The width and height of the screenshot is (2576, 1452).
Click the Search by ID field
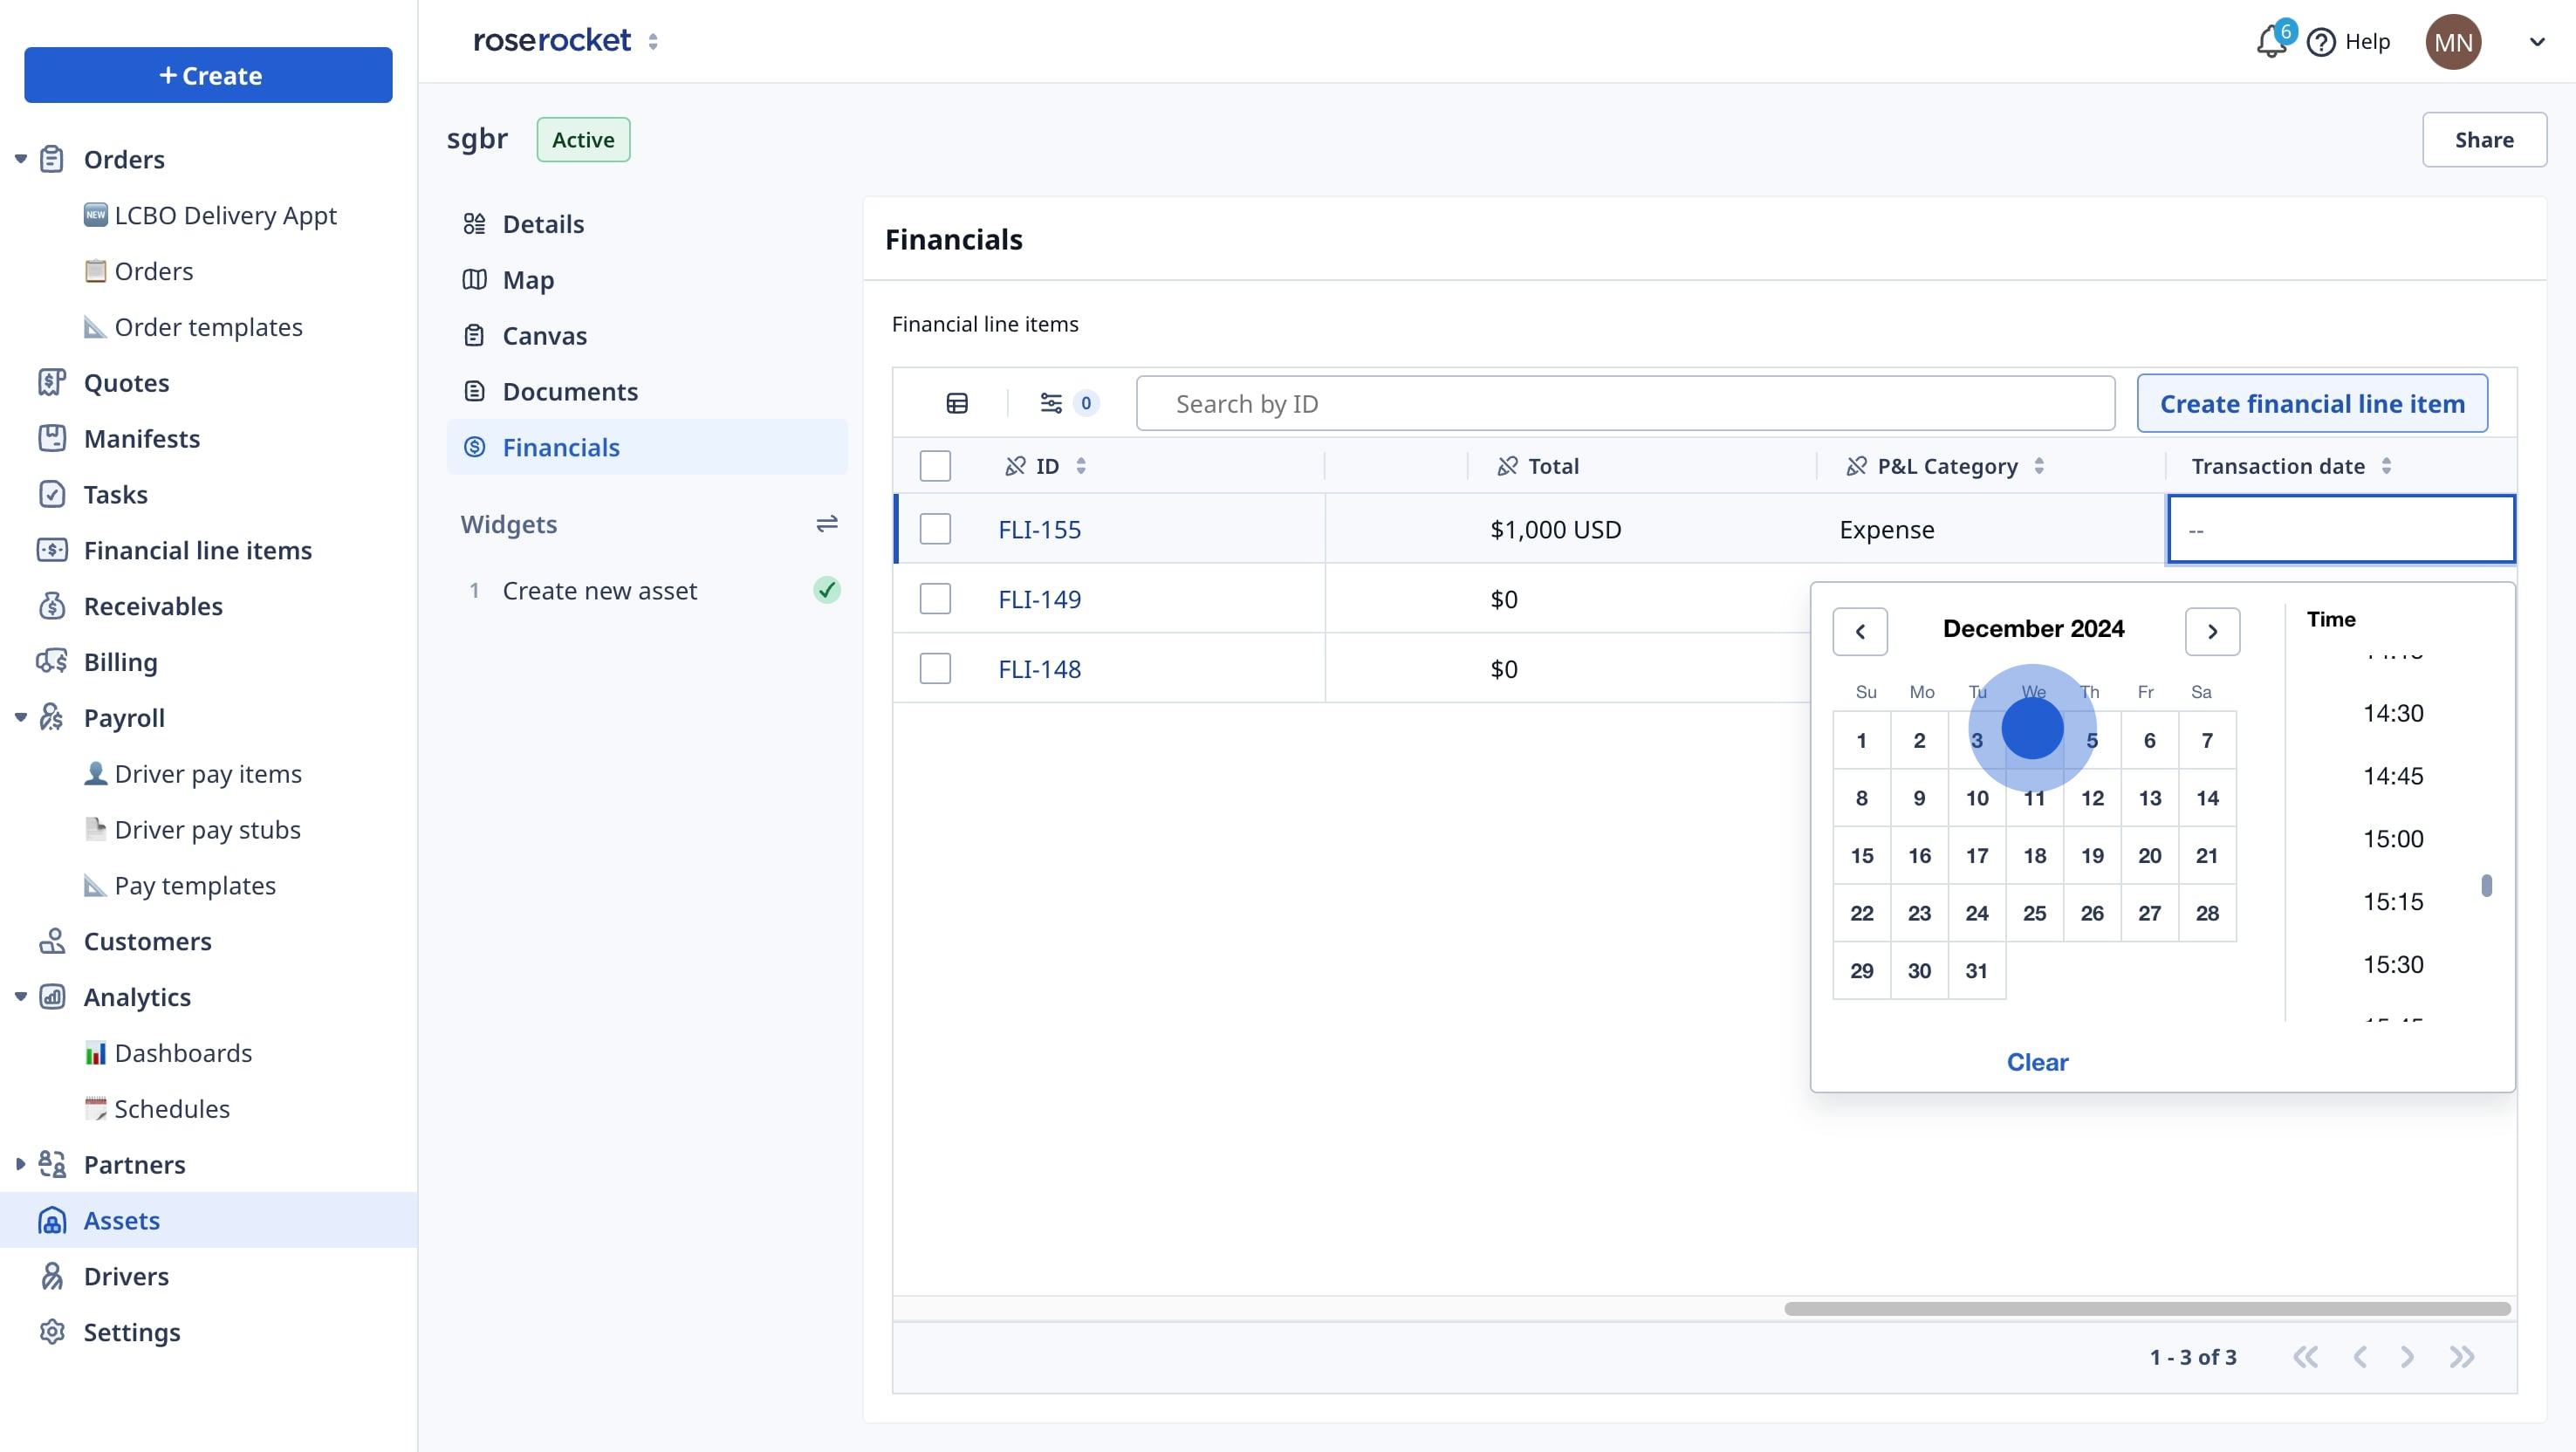coord(1625,403)
